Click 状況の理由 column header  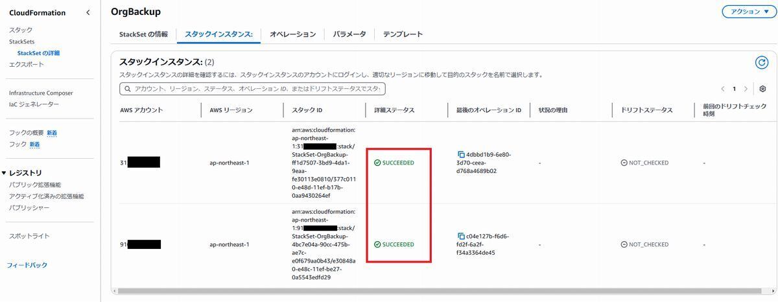tap(553, 110)
